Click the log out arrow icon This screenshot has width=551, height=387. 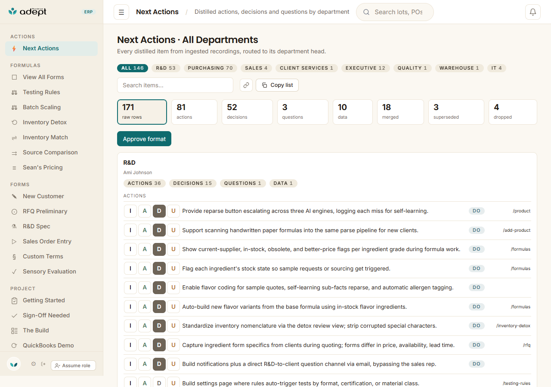tap(43, 364)
